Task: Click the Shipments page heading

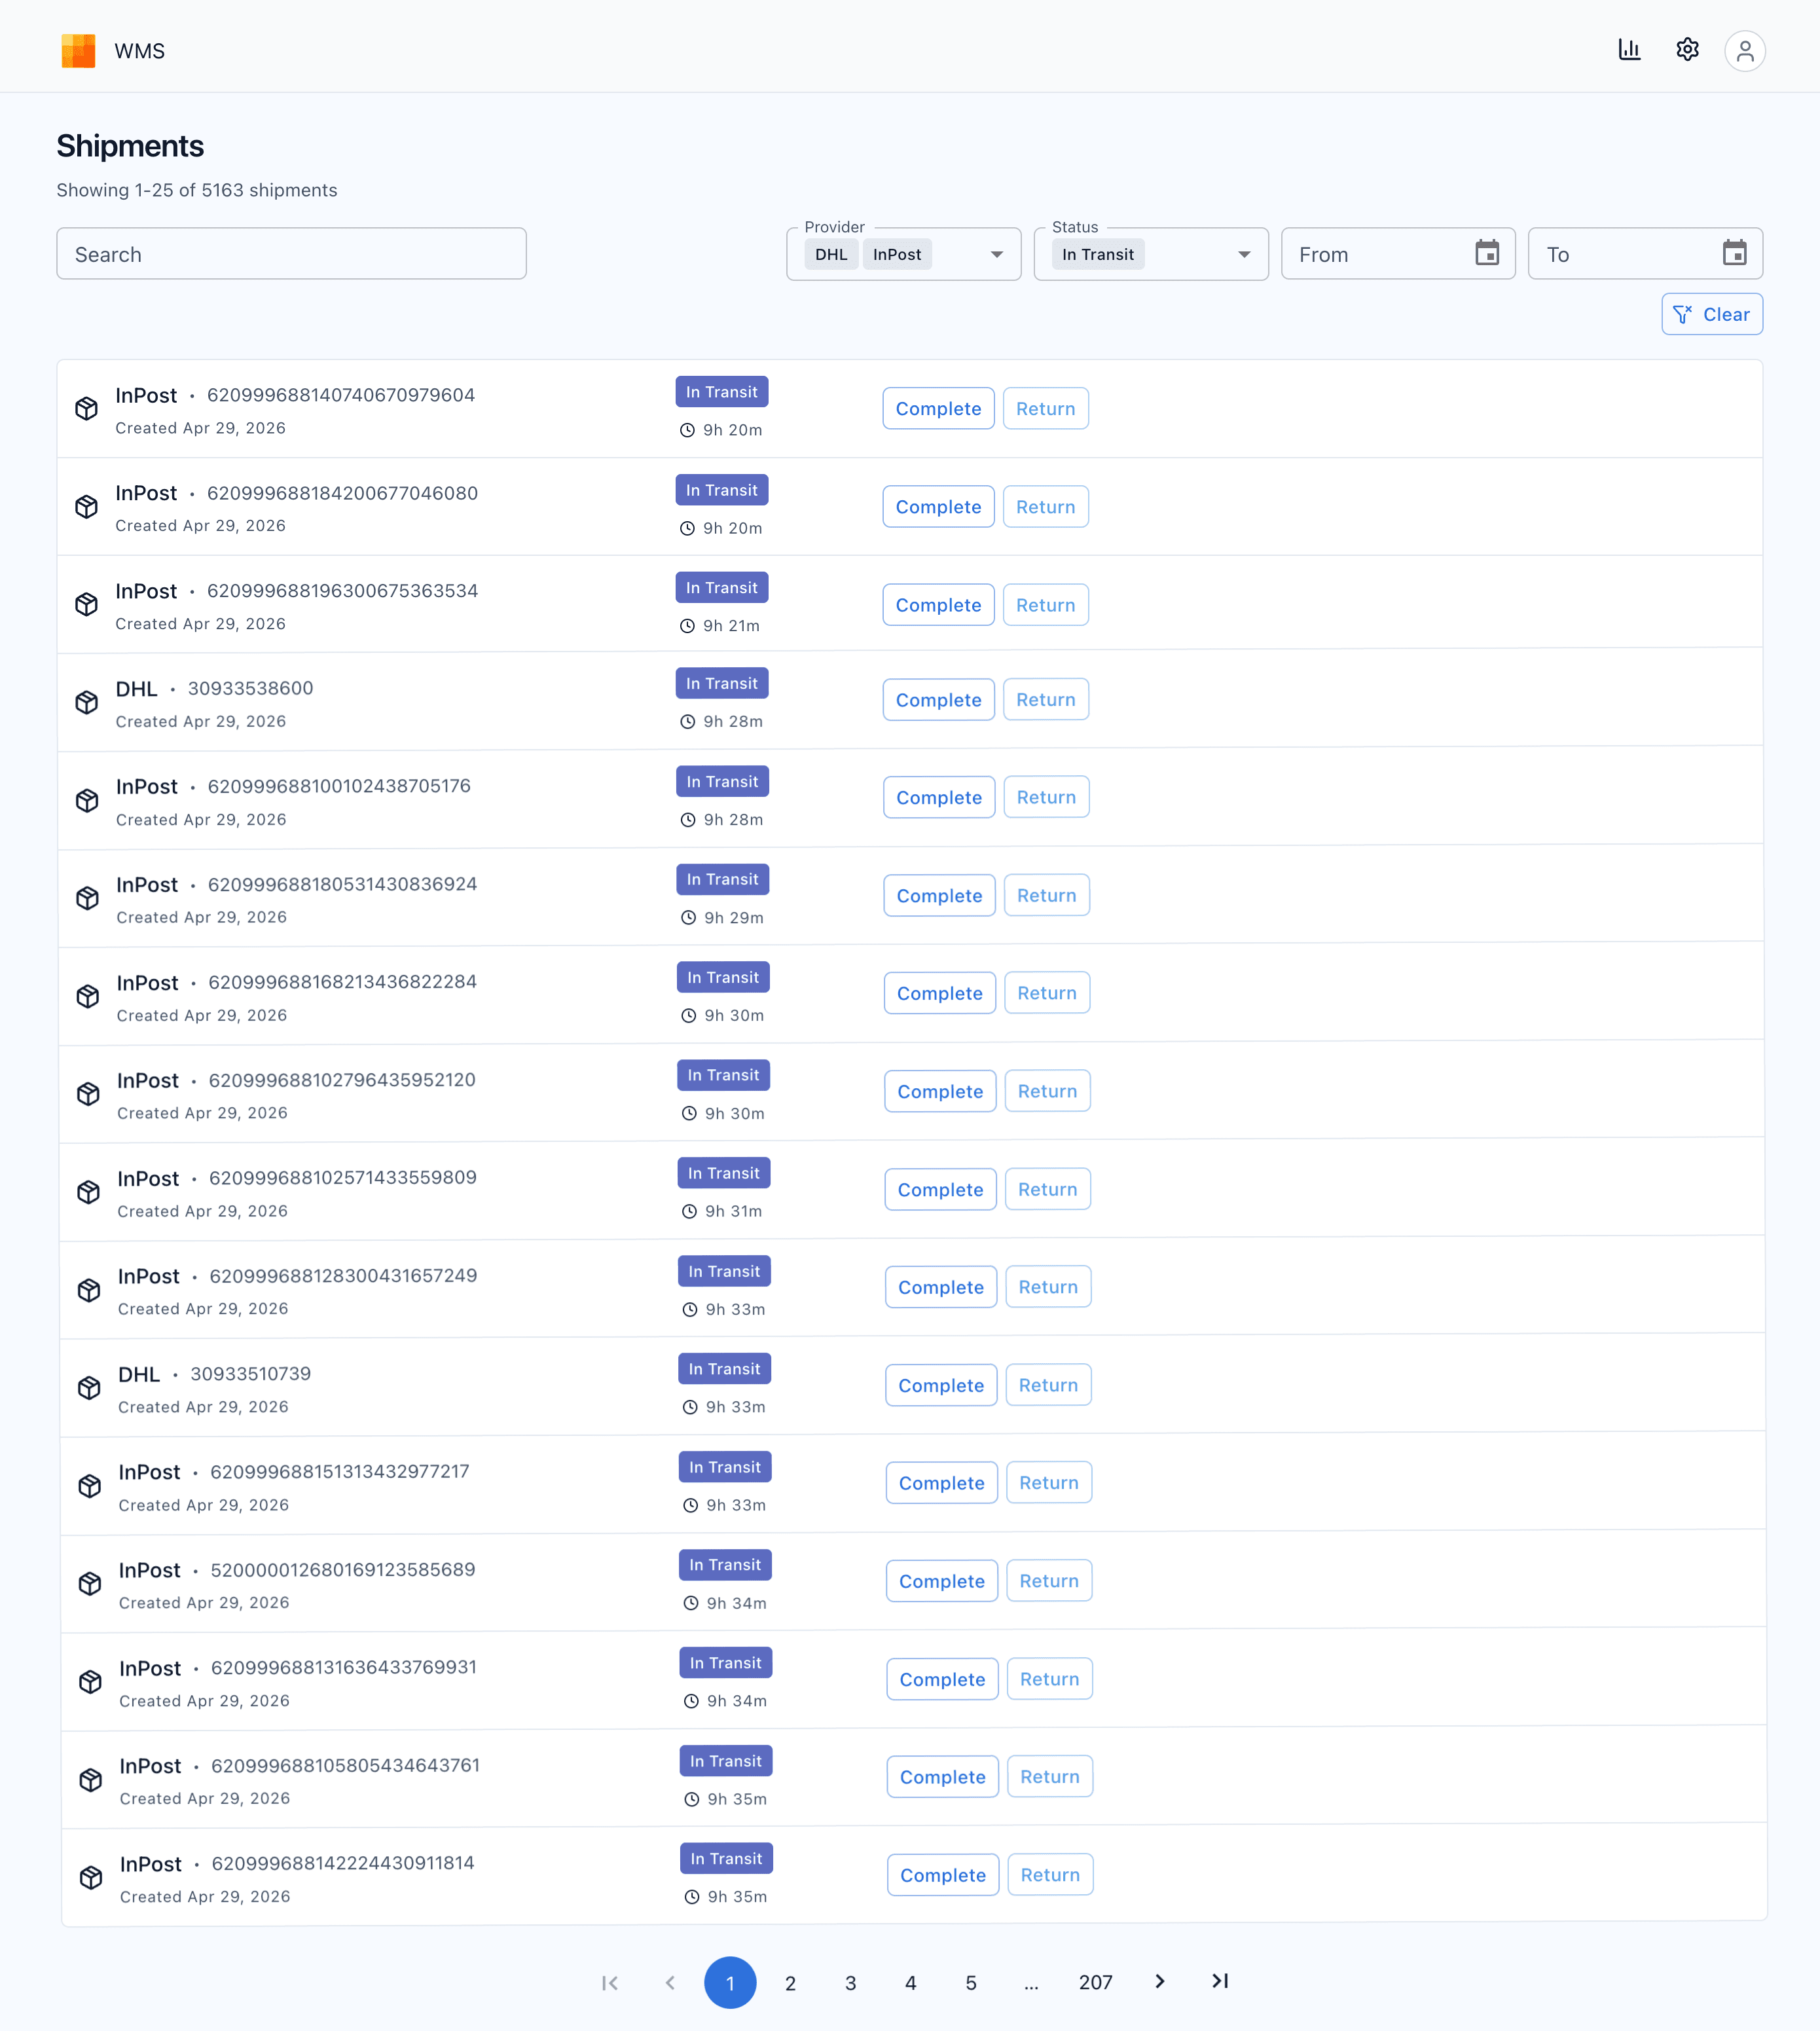Action: coord(130,146)
